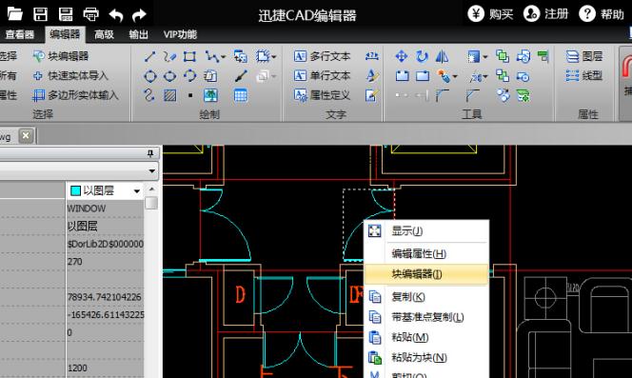
Task: Click the Fillet corner tool icon
Action: (x=443, y=95)
